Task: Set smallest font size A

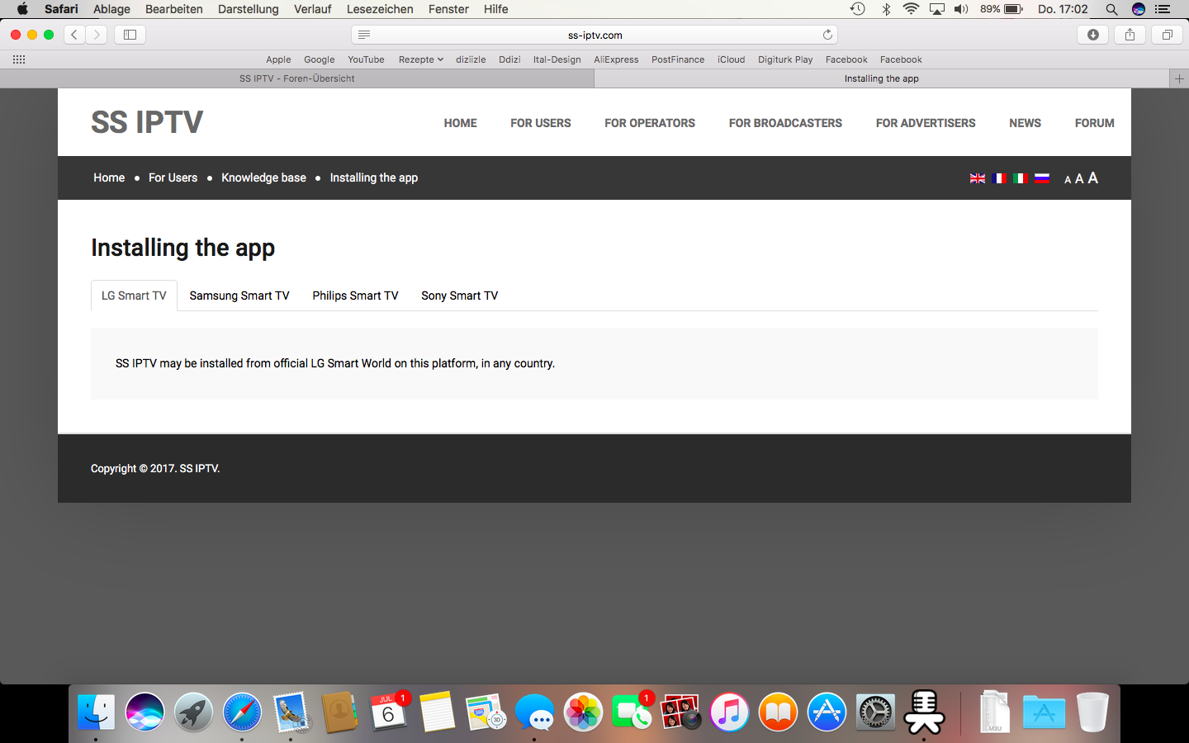Action: point(1068,179)
